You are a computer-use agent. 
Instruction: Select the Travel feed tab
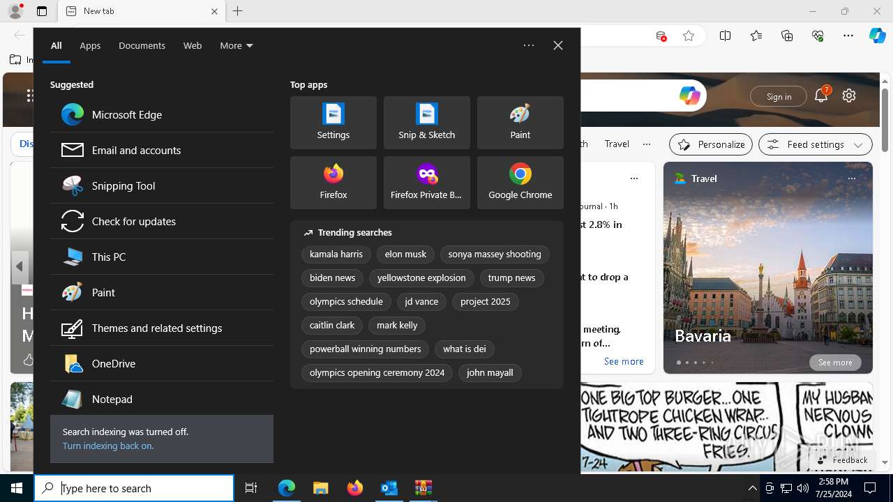point(617,144)
